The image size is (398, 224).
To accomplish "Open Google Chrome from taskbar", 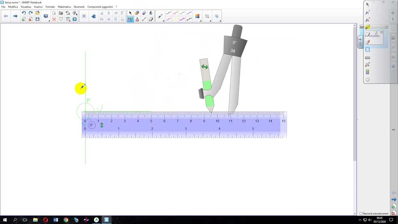I will [66, 220].
